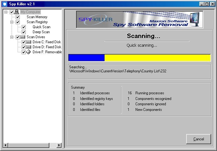The image size is (217, 151).
Task: Uncheck the My Computer checkbox
Action: [12, 12]
